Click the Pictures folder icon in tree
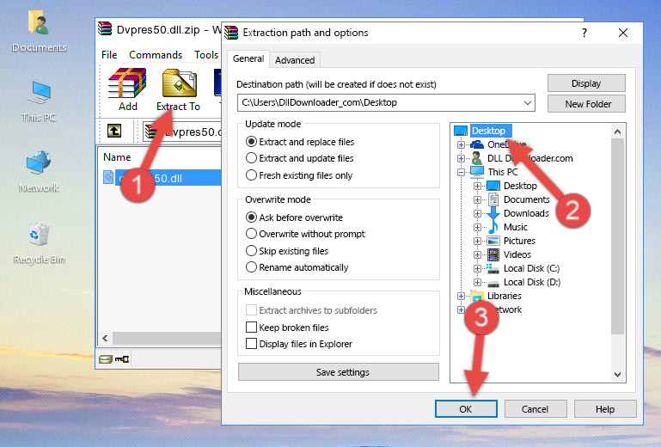This screenshot has height=447, width=661. click(493, 241)
